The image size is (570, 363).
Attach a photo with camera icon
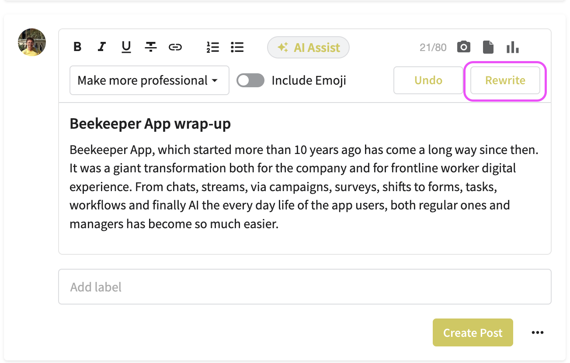[464, 47]
